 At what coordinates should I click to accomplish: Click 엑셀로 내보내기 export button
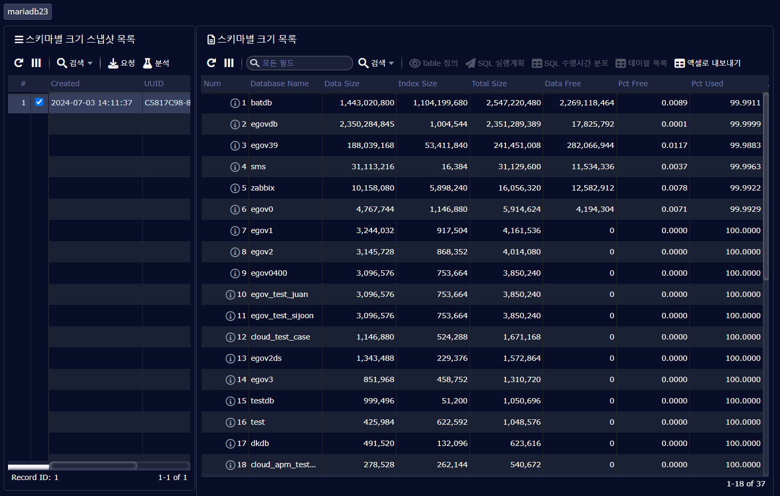click(x=707, y=63)
